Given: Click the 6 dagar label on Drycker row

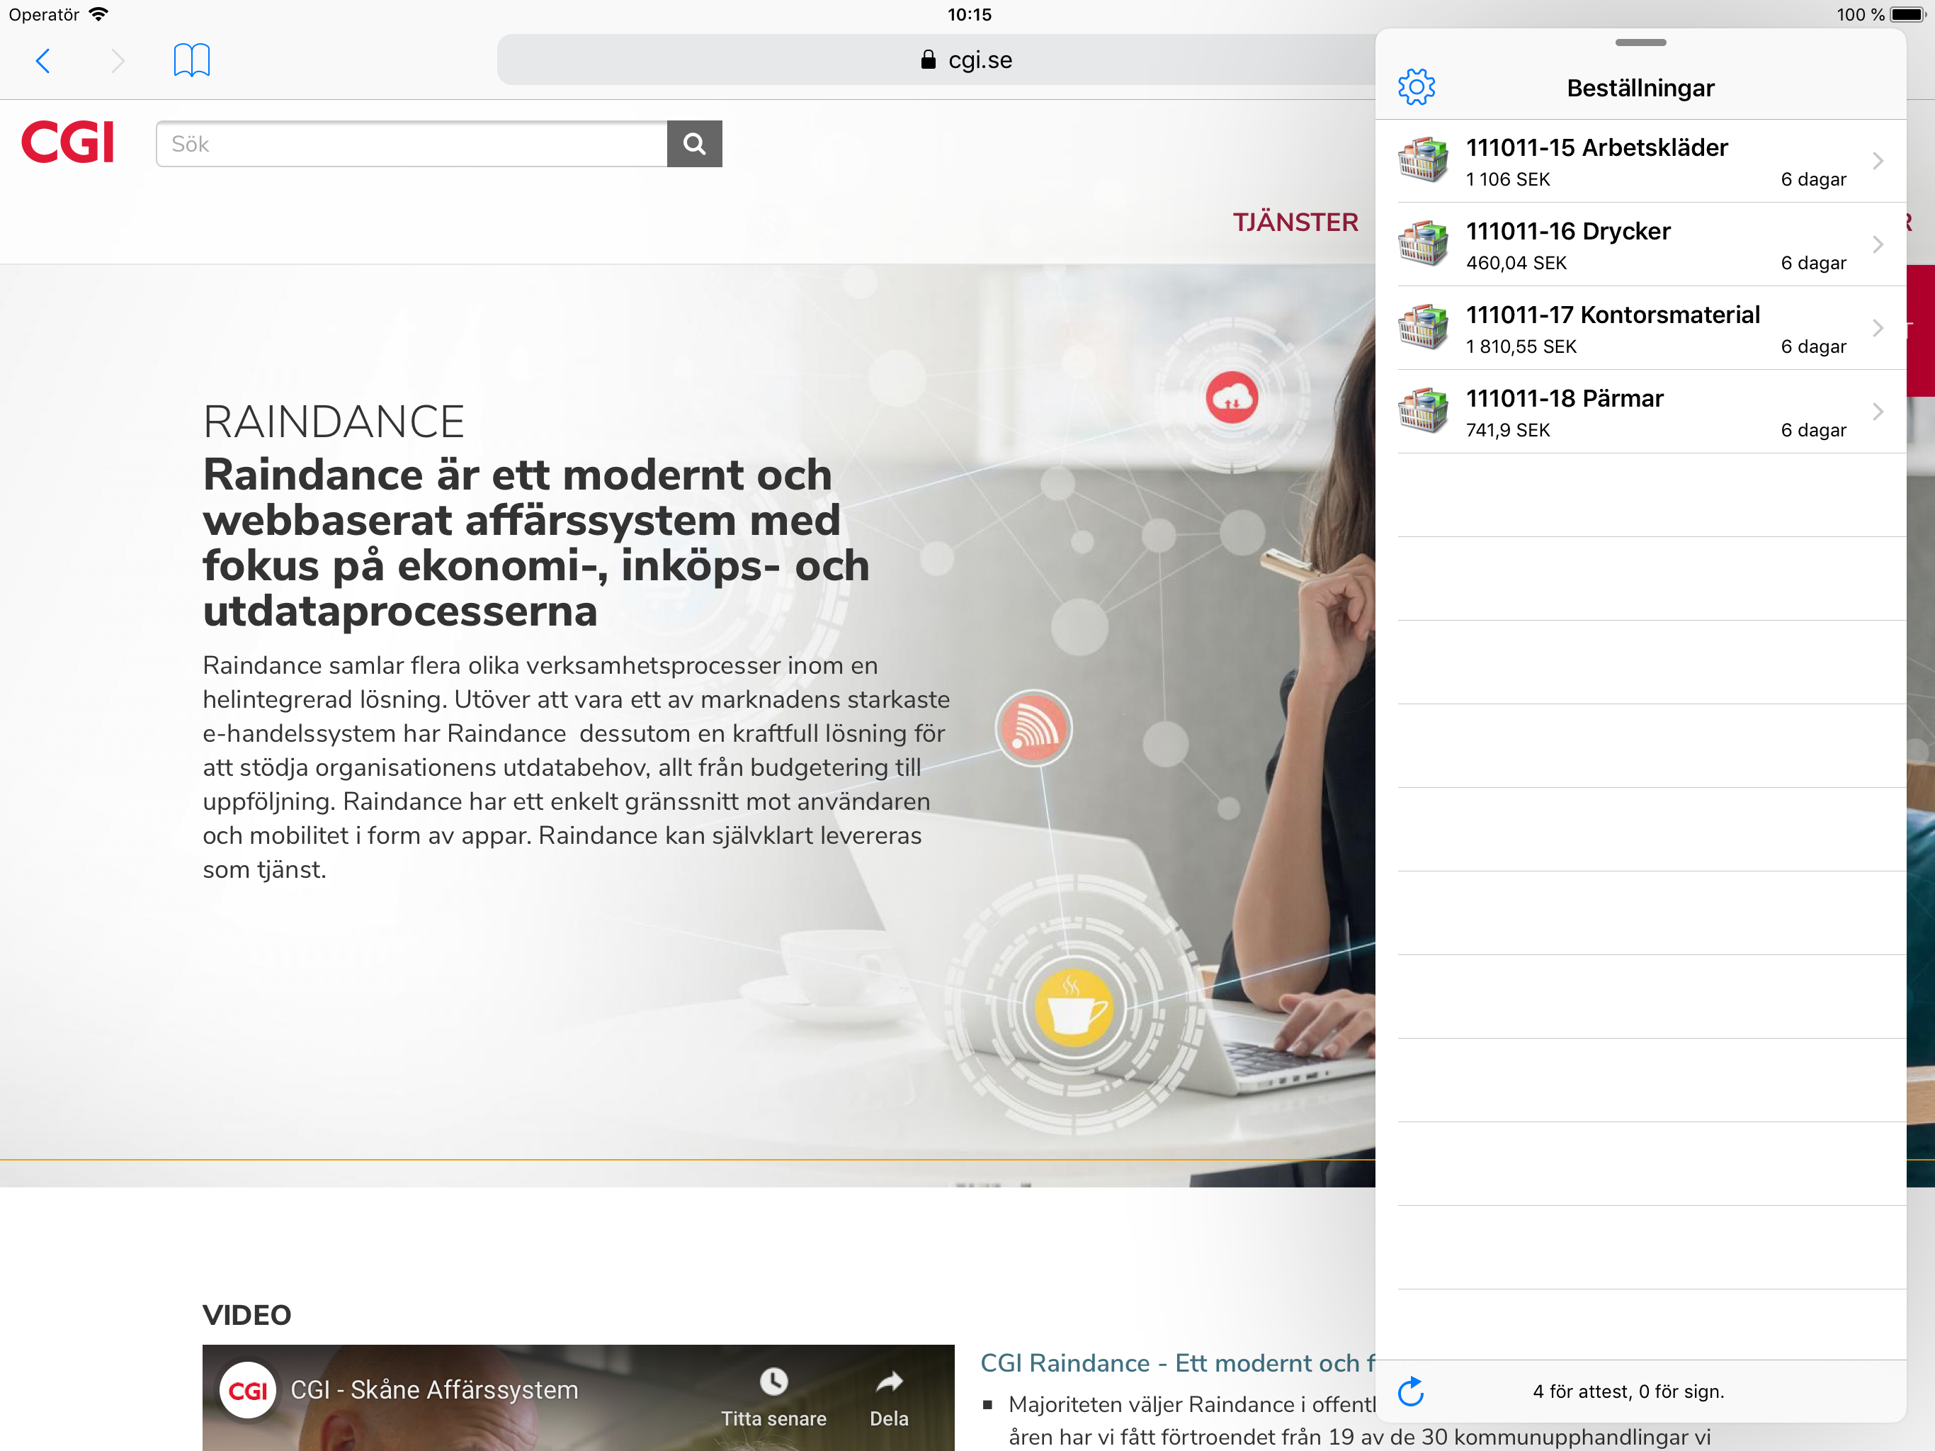Looking at the screenshot, I should coord(1813,263).
